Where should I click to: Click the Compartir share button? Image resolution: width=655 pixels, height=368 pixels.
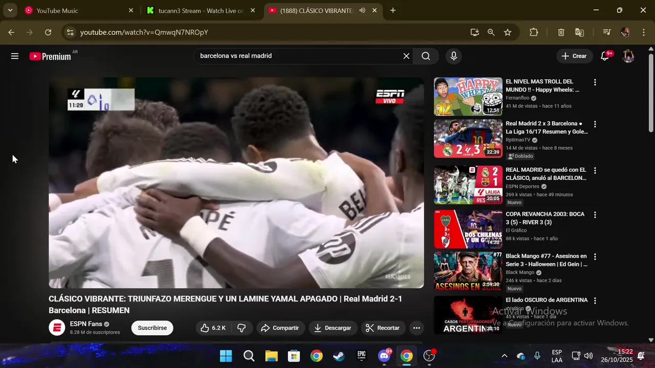click(280, 328)
